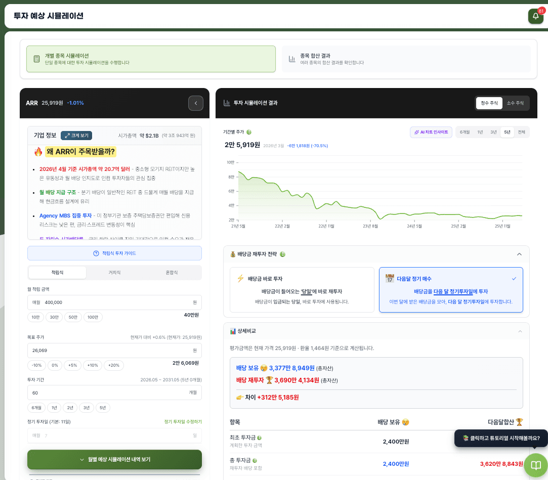This screenshot has height=480, width=548.
Task: Click the info icon next to 기간별 주가
Action: [249, 132]
